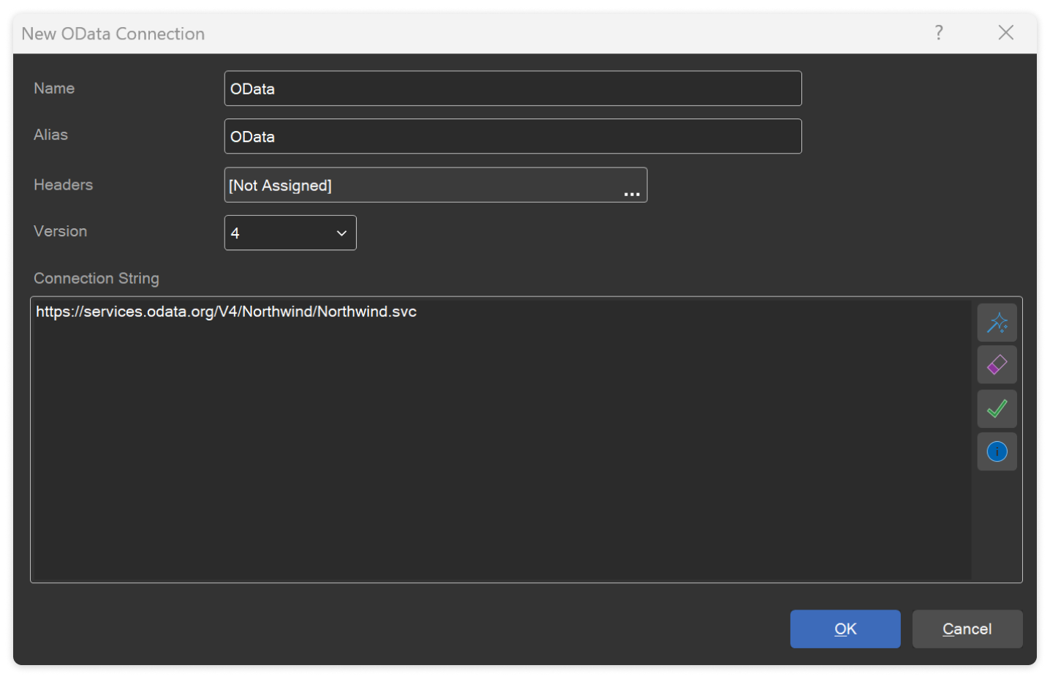Click the magic wand build connection icon

tap(997, 323)
